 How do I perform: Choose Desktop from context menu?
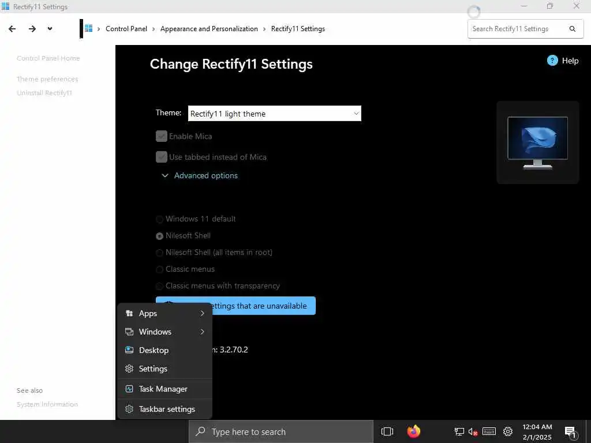[164, 350]
